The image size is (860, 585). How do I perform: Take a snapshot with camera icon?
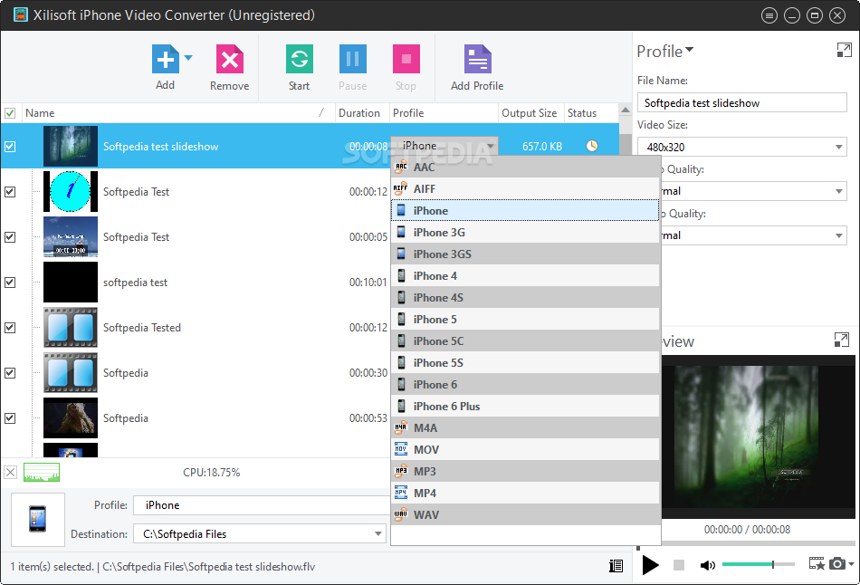pos(837,563)
